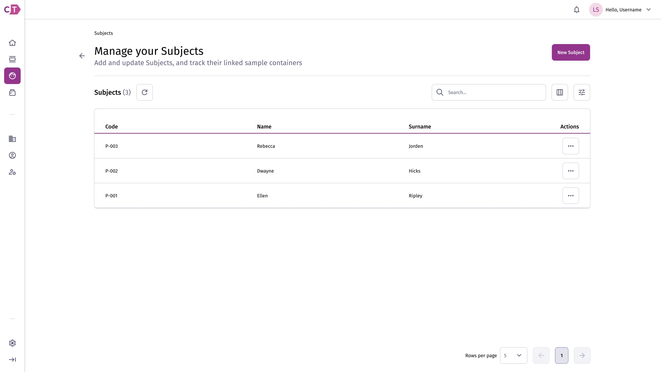This screenshot has width=661, height=372.
Task: Click the name Rebecca
Action: click(x=266, y=146)
